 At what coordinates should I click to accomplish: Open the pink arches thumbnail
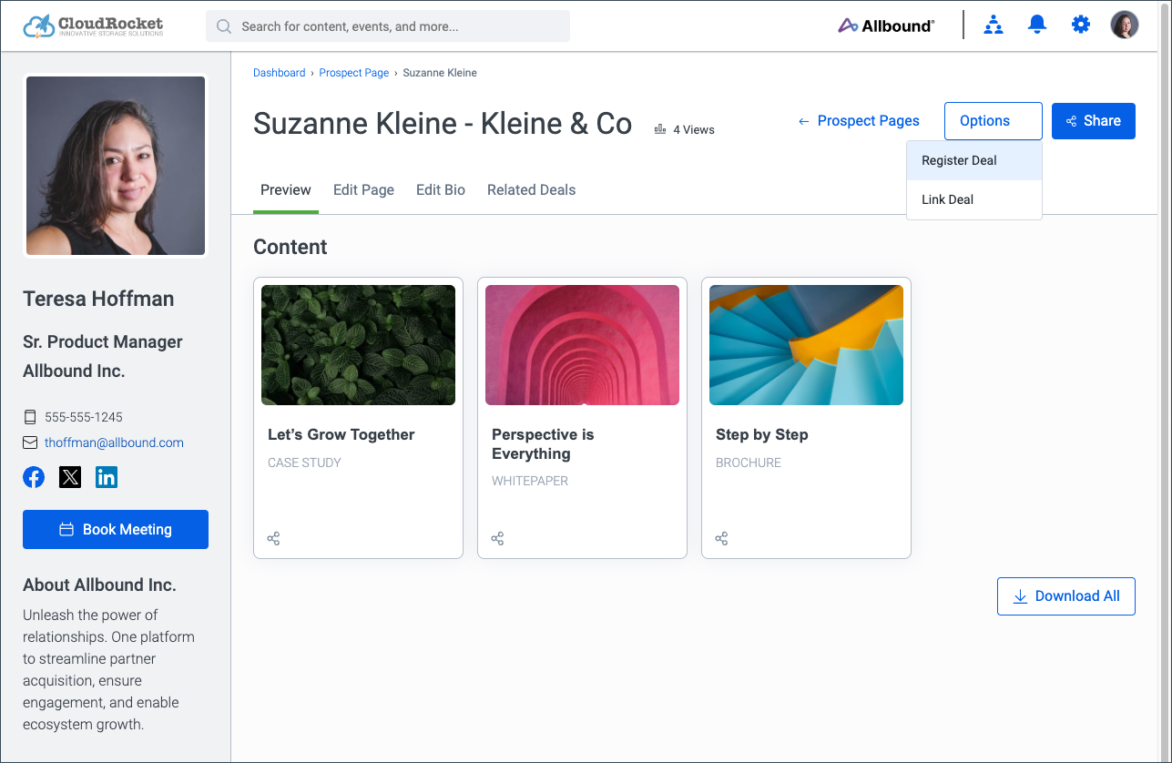[582, 345]
